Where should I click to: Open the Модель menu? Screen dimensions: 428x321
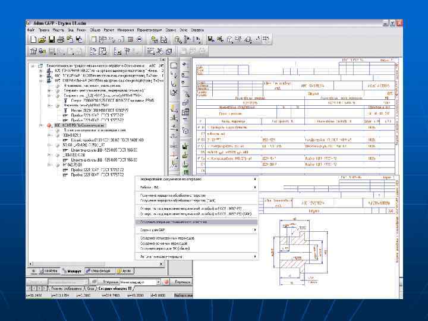tap(58, 30)
